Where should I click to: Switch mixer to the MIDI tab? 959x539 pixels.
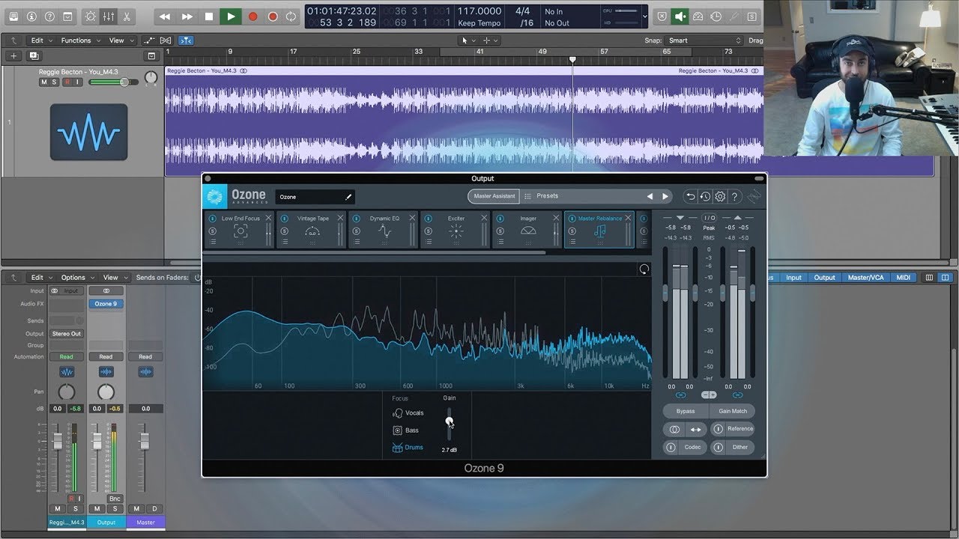[x=904, y=278]
